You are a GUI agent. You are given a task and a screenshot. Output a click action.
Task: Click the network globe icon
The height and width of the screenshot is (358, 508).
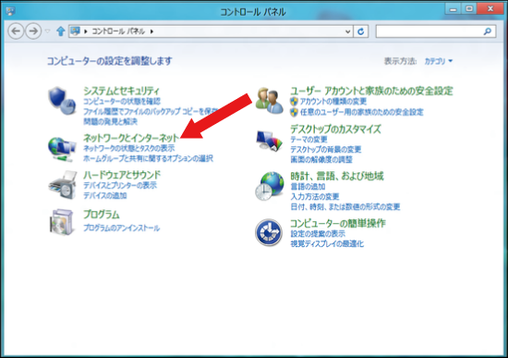coord(62,149)
